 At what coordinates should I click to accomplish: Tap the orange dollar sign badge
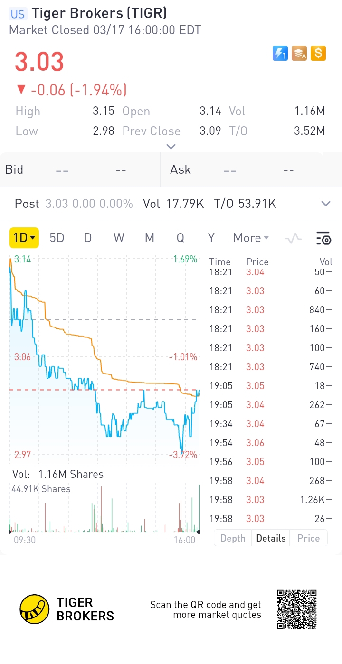[x=318, y=53]
